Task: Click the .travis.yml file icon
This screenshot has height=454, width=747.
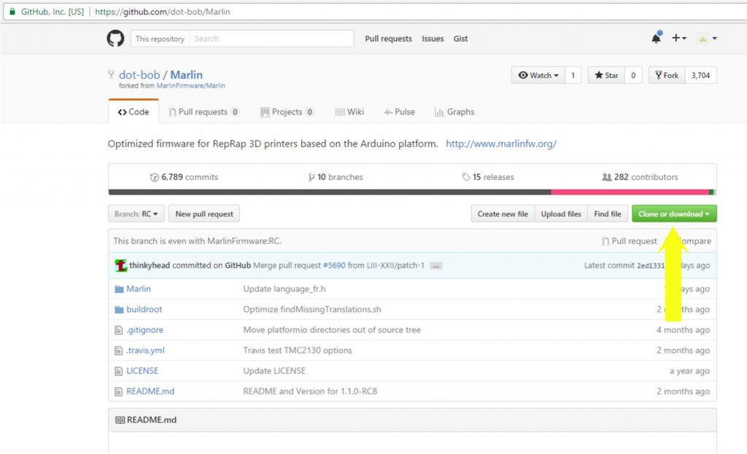Action: coord(119,351)
